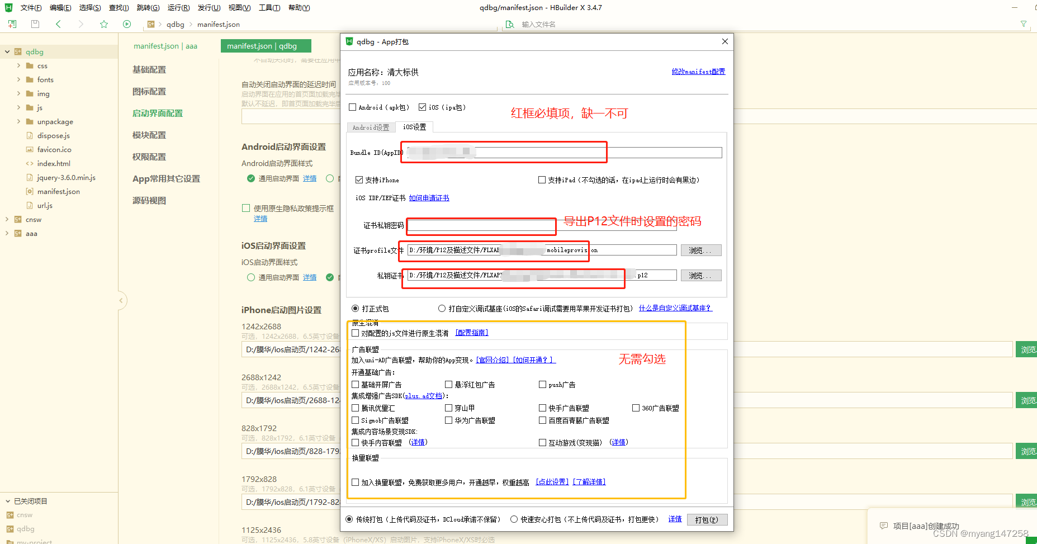Switch to the iOS设置 tab
The height and width of the screenshot is (544, 1037).
tap(415, 127)
